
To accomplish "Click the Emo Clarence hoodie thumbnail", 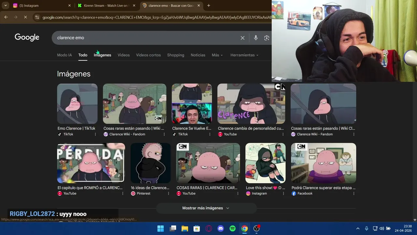I will [77, 104].
